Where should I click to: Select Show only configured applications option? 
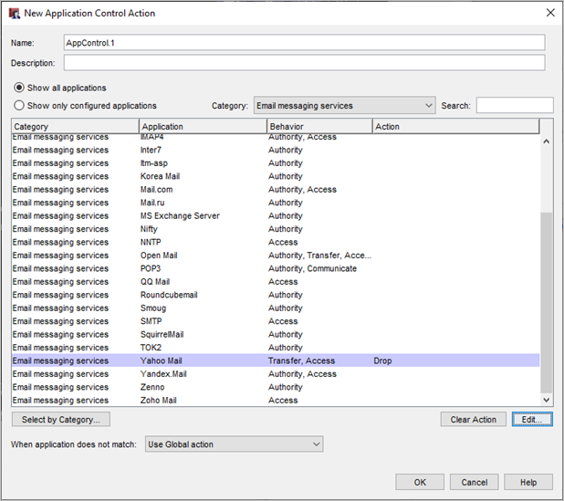pyautogui.click(x=19, y=106)
